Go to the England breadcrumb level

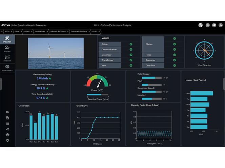tap(27, 31)
